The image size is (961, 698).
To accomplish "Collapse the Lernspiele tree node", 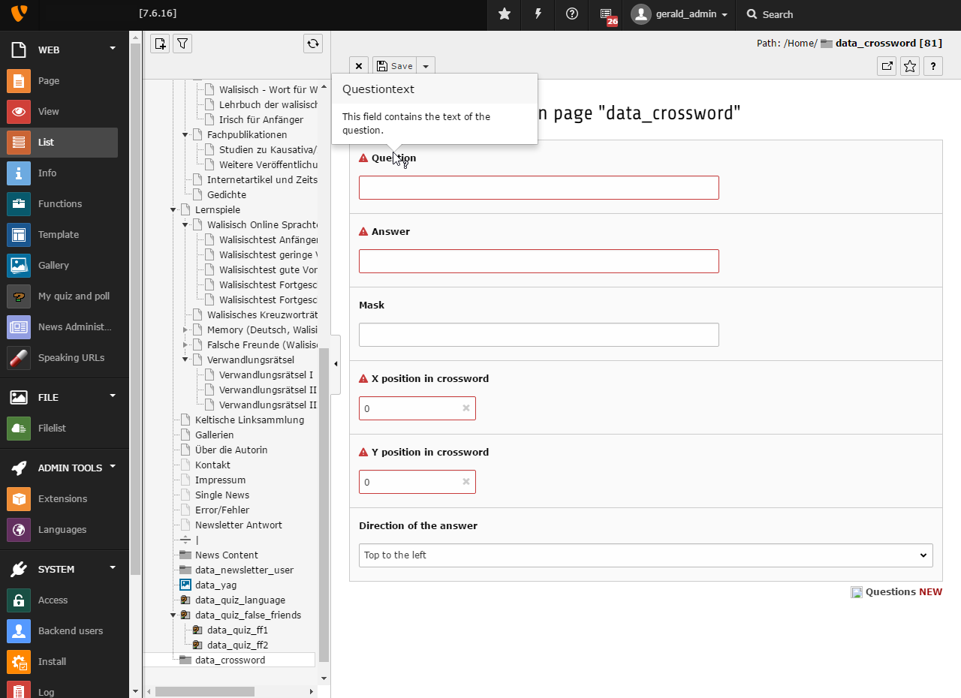I will [x=173, y=210].
